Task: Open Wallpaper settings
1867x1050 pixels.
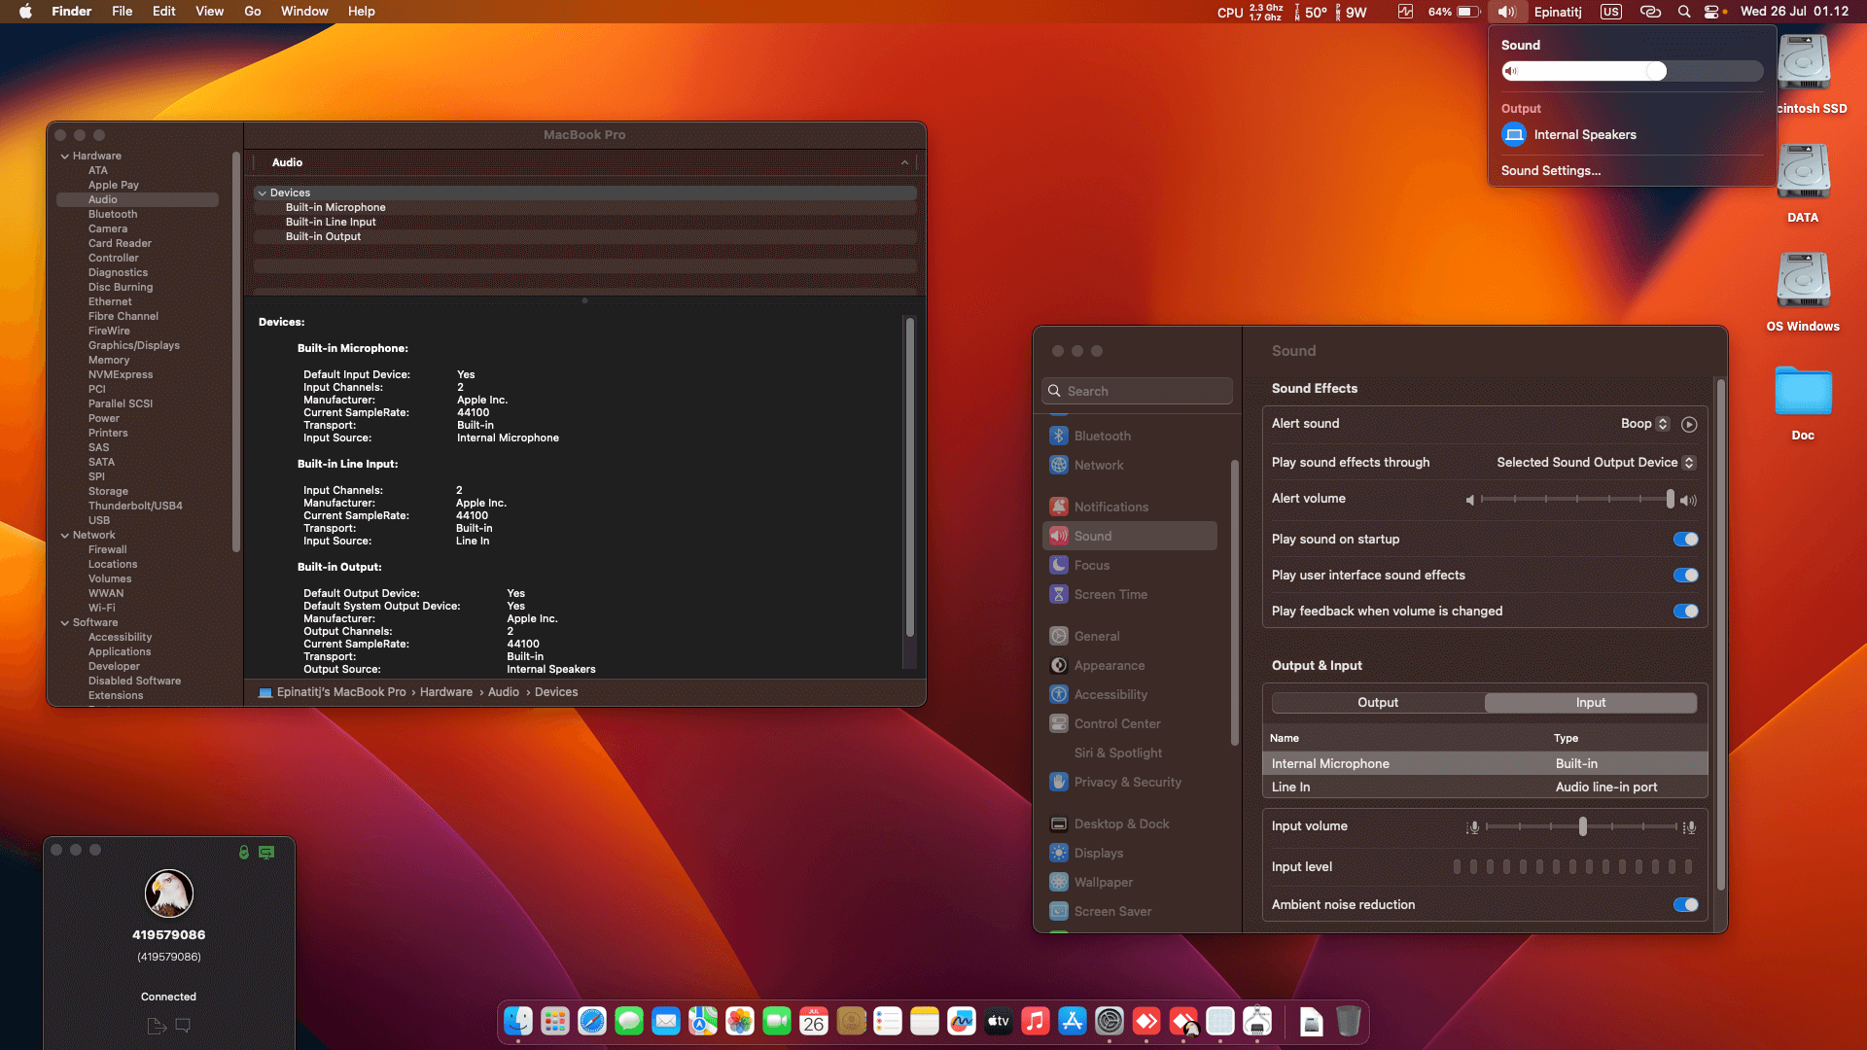Action: pos(1104,882)
